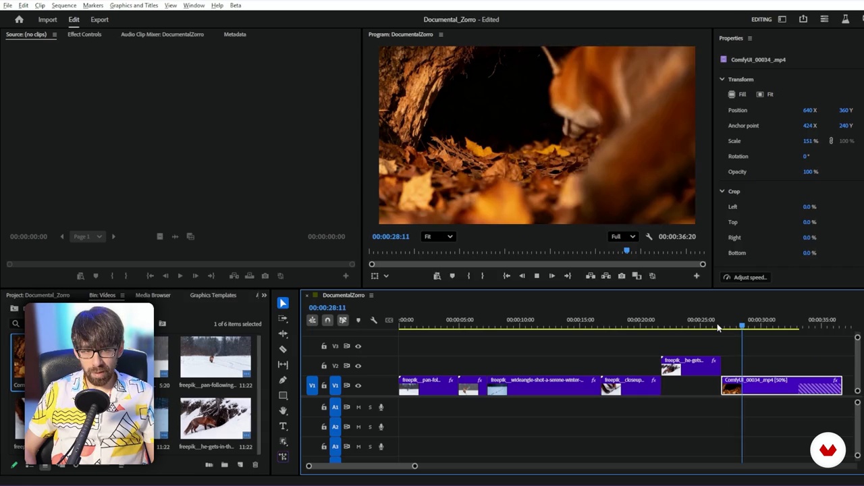Screen dimensions: 864x486
Task: Click the Adjust speed button
Action: coord(745,277)
